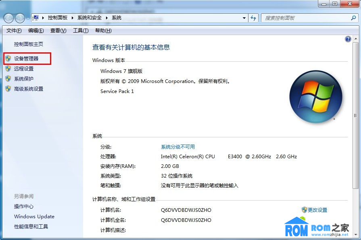Click the magnifier icon in the search box
Viewport: 361px width, 240px height.
click(x=353, y=18)
